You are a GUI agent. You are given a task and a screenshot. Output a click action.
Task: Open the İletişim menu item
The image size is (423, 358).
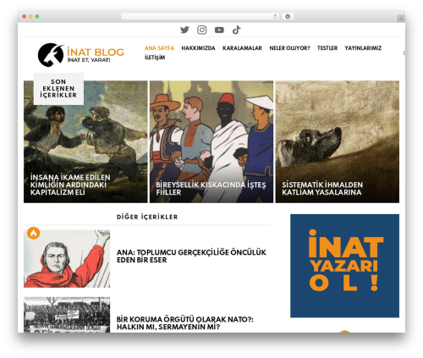[155, 58]
